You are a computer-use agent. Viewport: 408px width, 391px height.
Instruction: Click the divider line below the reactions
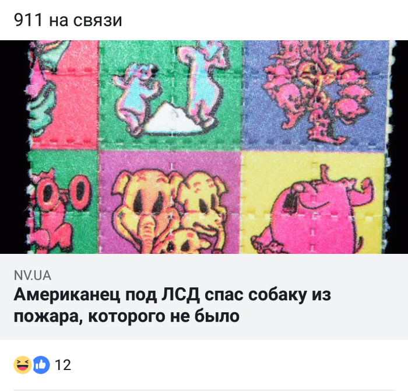204,390
